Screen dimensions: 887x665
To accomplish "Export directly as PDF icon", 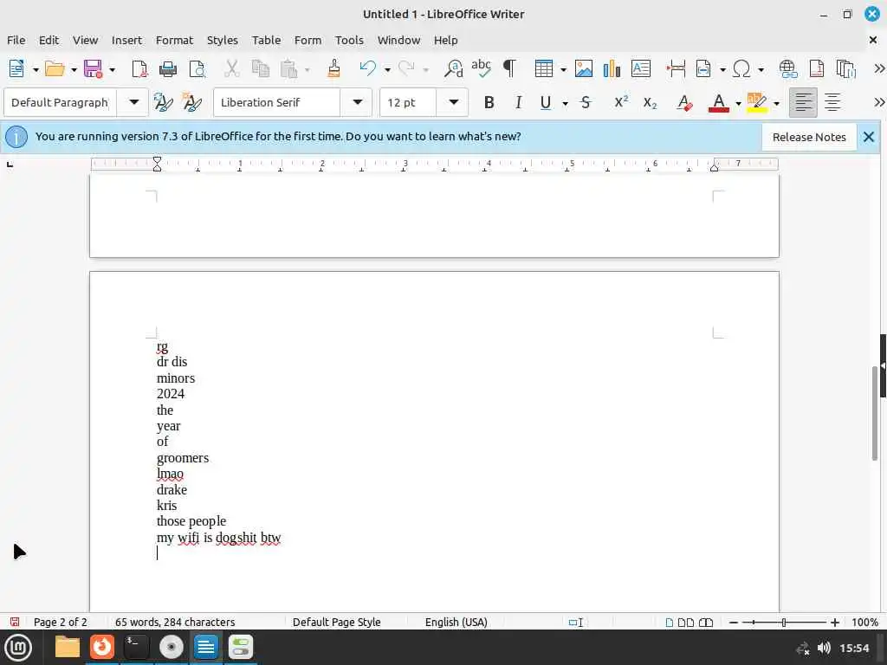I will pyautogui.click(x=139, y=69).
